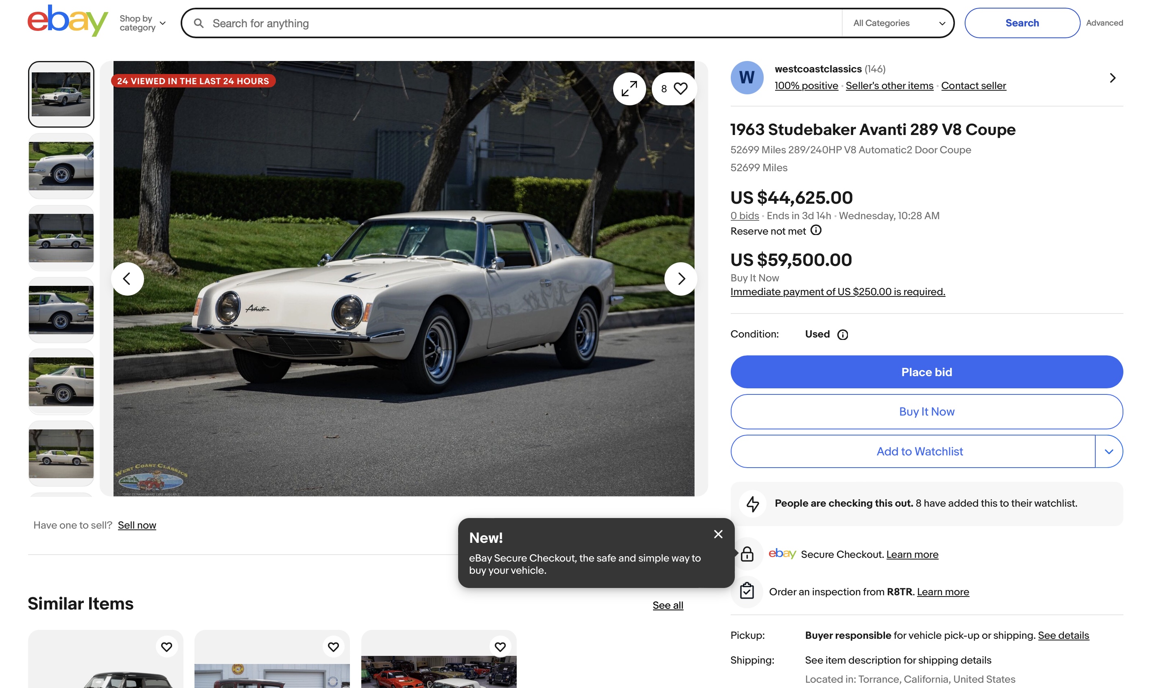Viewport: 1149px width, 688px height.
Task: Favorite the first similar item
Action: coord(166,646)
